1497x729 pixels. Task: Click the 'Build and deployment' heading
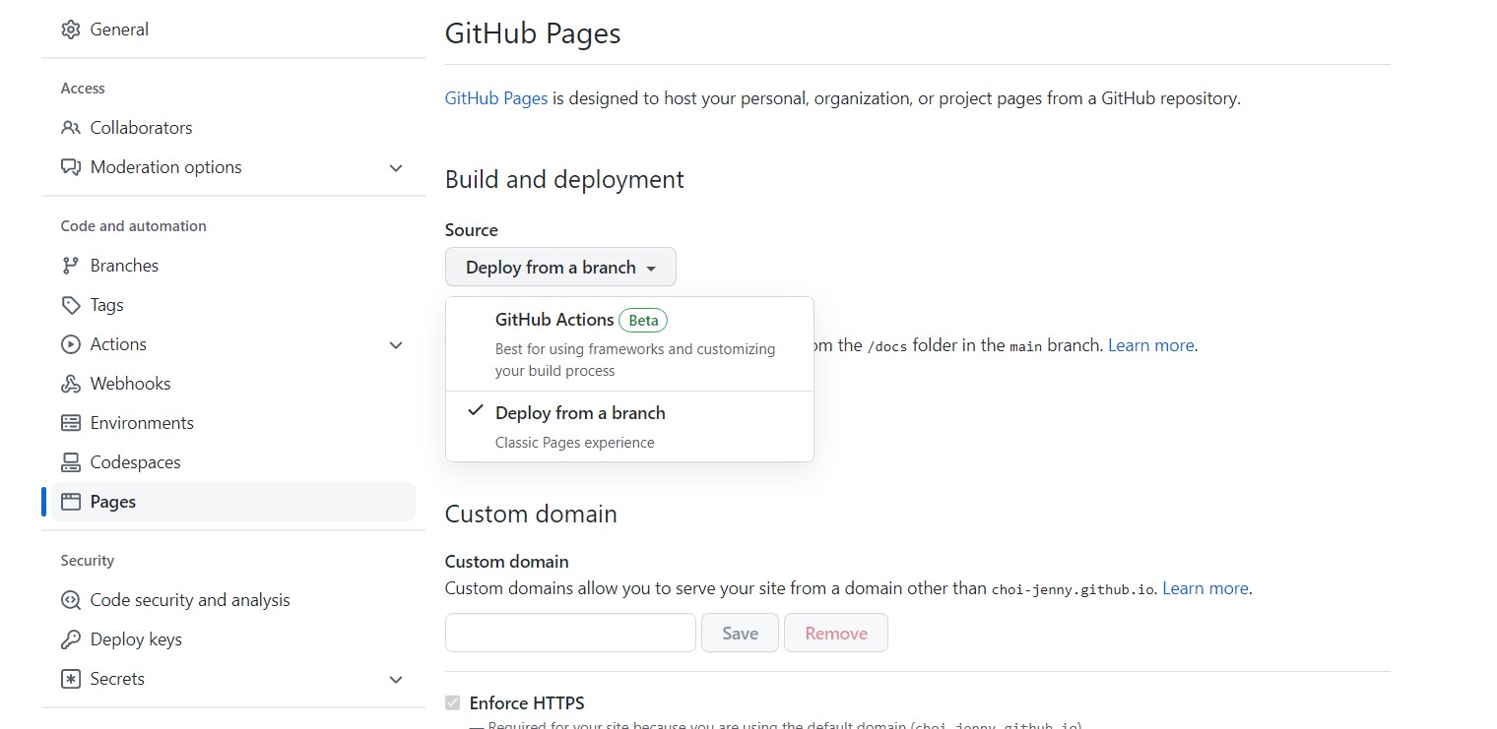564,180
